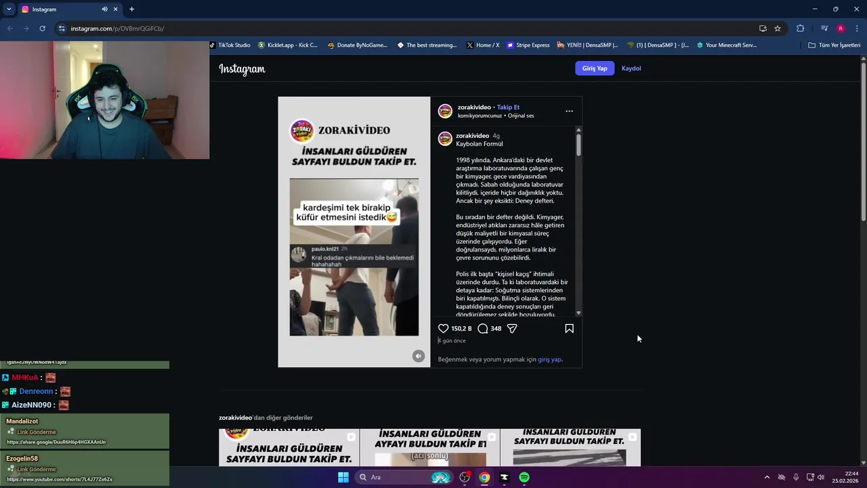Show hidden tray icons chevron
The image size is (867, 488).
767,477
